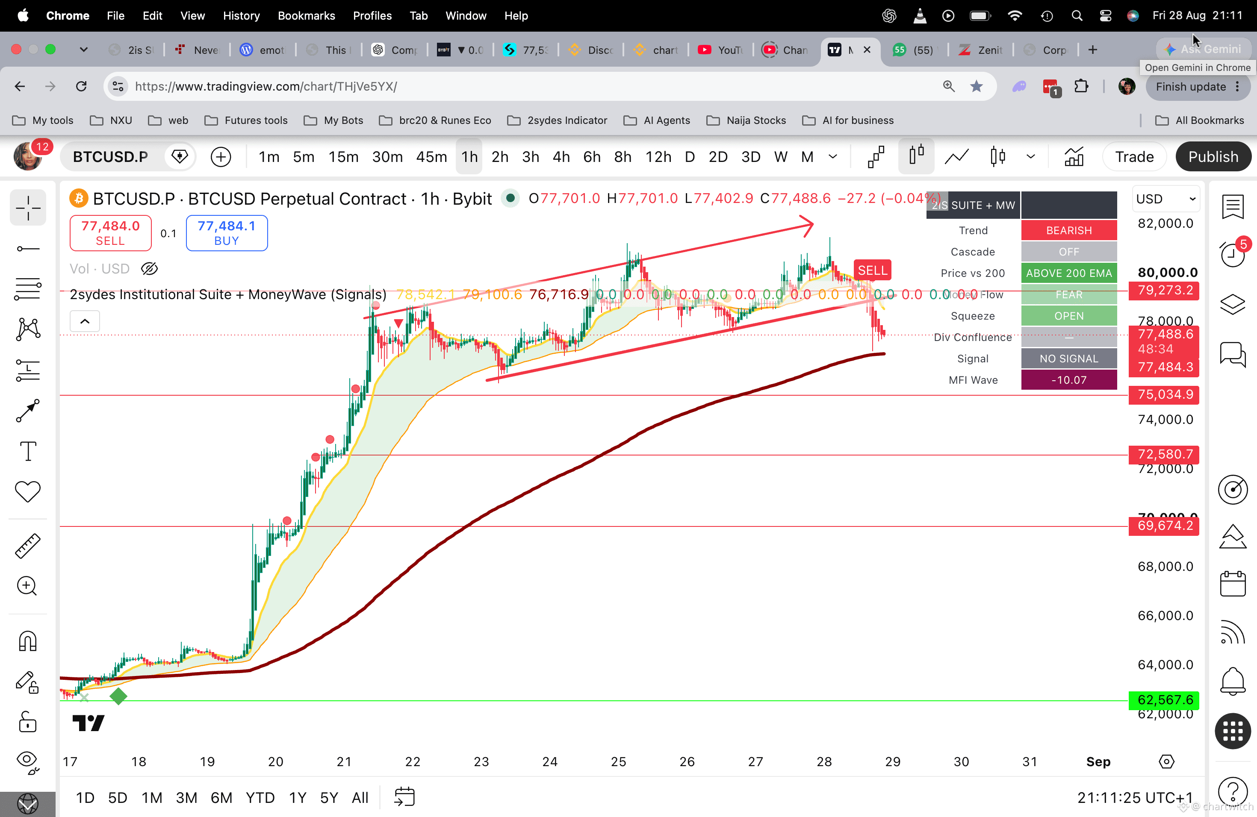This screenshot has width=1257, height=817.
Task: Click the red 75,034.9 price label
Action: 1164,395
